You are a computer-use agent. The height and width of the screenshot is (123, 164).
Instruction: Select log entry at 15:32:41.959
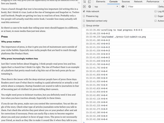(x=123, y=81)
